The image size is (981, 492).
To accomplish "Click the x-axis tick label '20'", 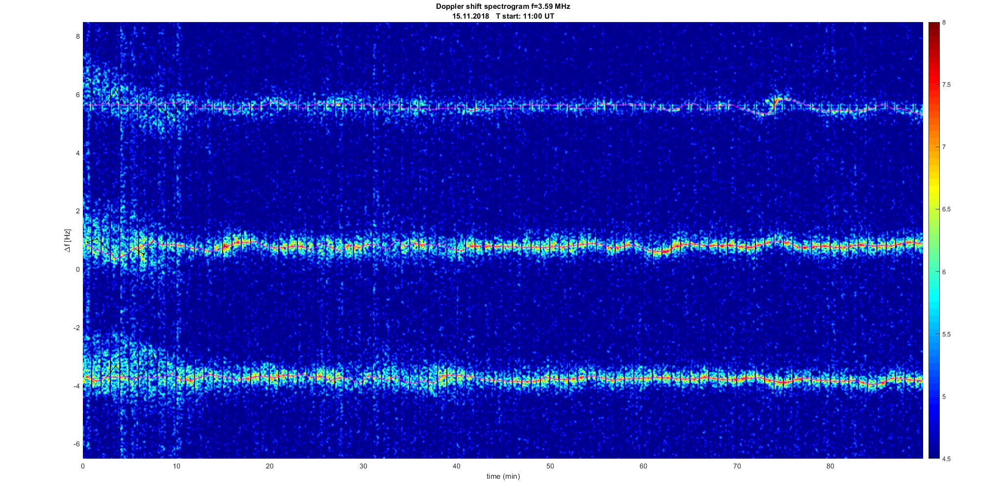I will tap(270, 466).
